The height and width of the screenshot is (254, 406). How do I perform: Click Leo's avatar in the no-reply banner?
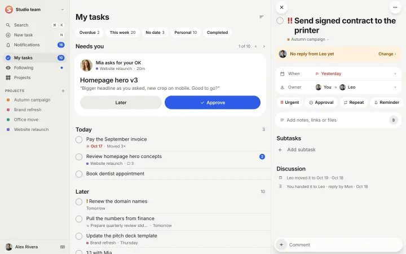pyautogui.click(x=283, y=54)
